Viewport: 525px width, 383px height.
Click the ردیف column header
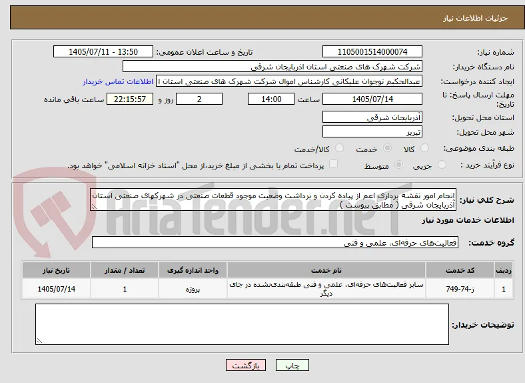(504, 270)
